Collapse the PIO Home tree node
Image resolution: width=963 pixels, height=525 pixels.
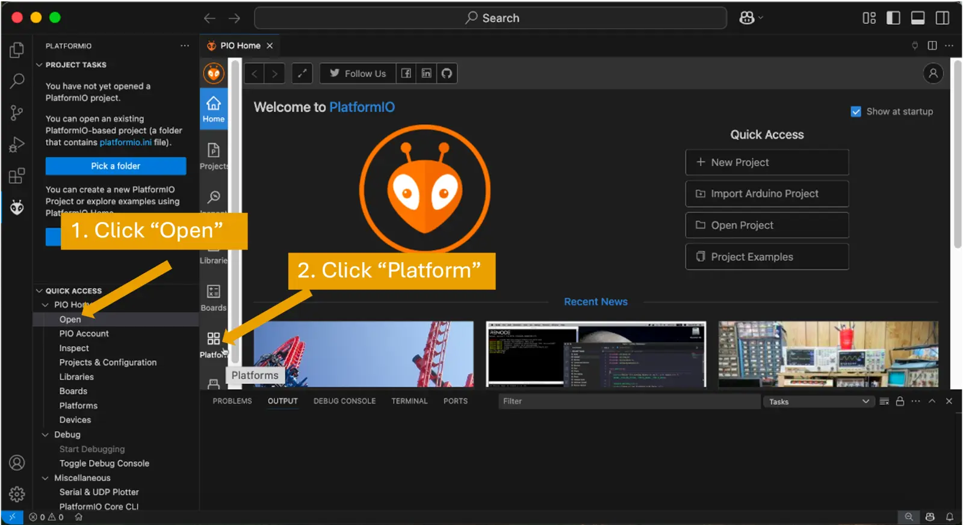tap(45, 305)
